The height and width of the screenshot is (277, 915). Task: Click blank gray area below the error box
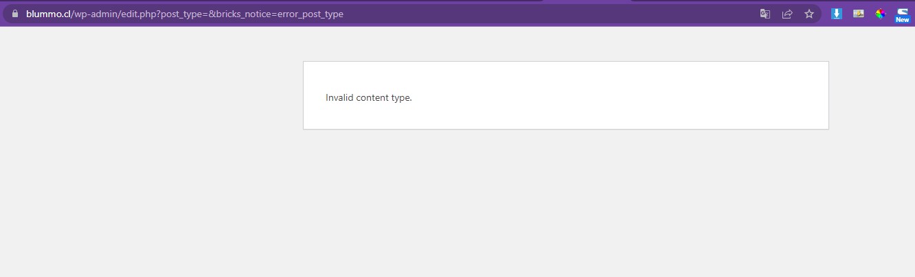click(565, 206)
